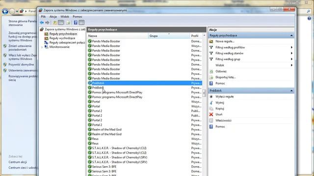Select the top Pando Media Booster row

[x=145, y=41]
